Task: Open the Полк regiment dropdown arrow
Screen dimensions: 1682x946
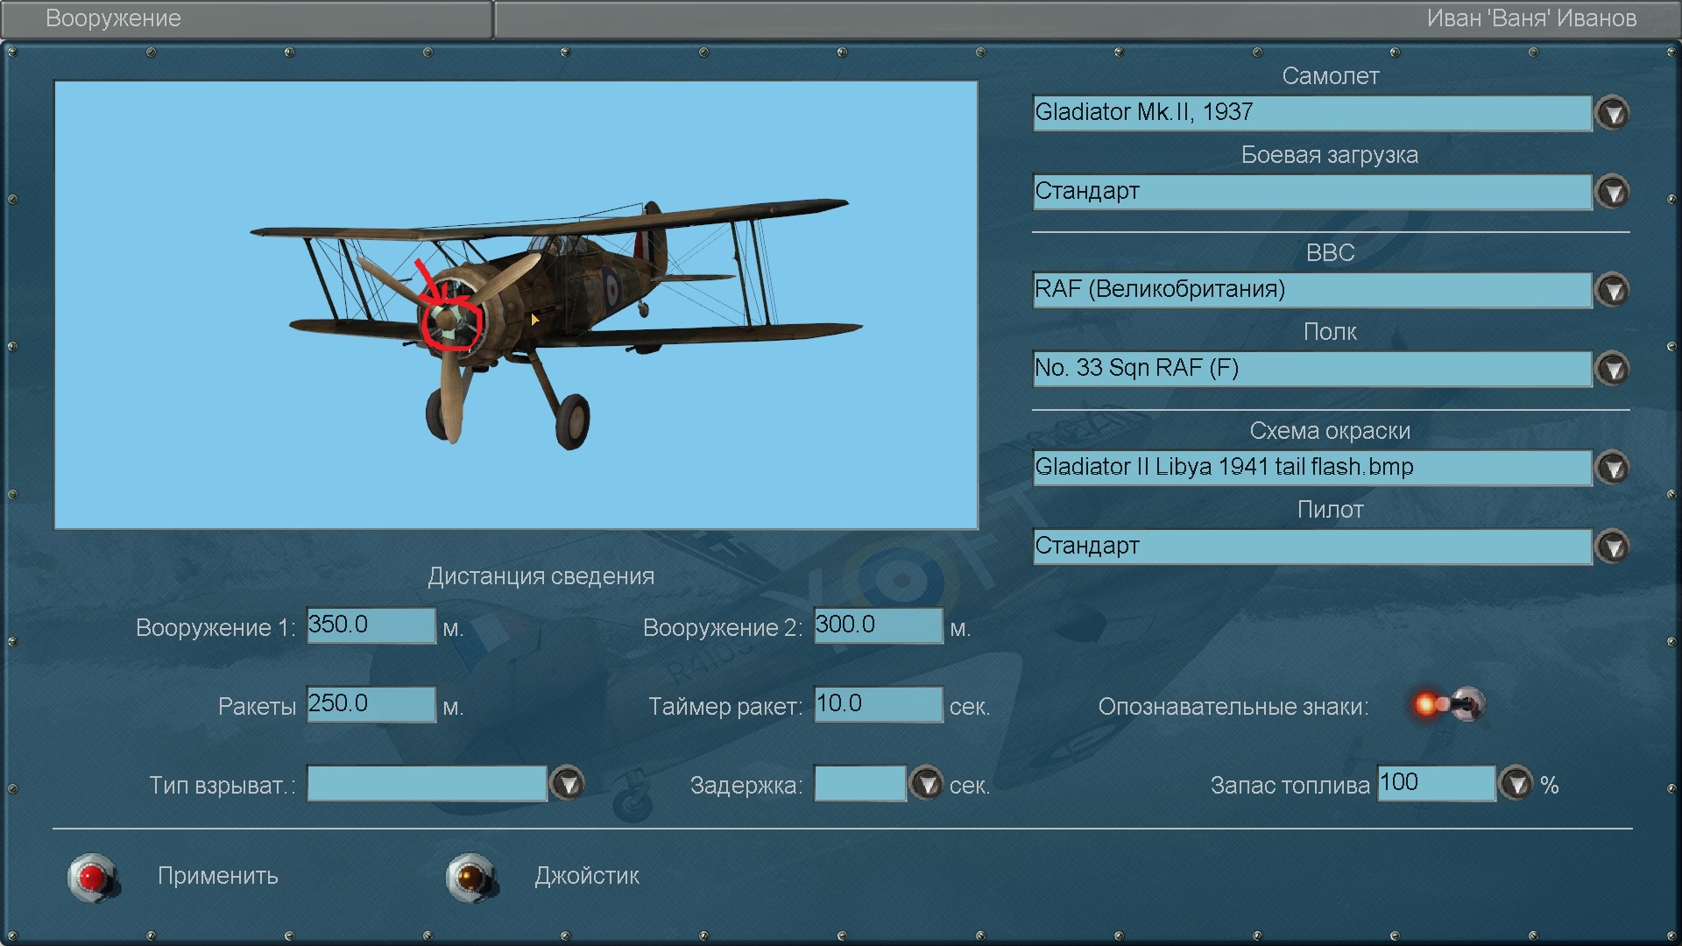Action: pyautogui.click(x=1613, y=369)
